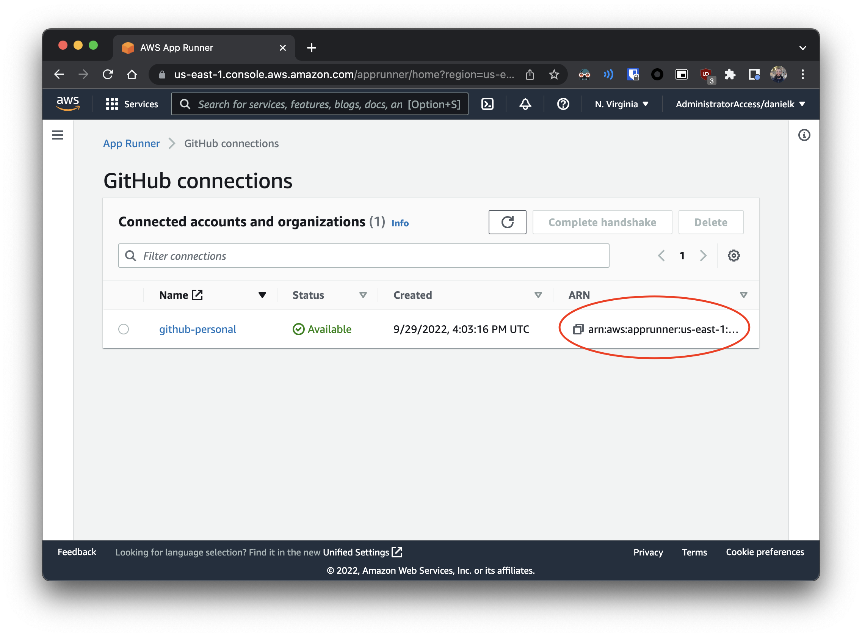Open a new browser tab
Viewport: 862px width, 637px height.
click(312, 48)
